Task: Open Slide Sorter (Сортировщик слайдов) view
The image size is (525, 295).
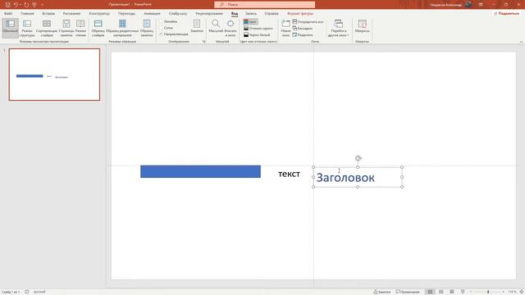Action: pos(47,28)
